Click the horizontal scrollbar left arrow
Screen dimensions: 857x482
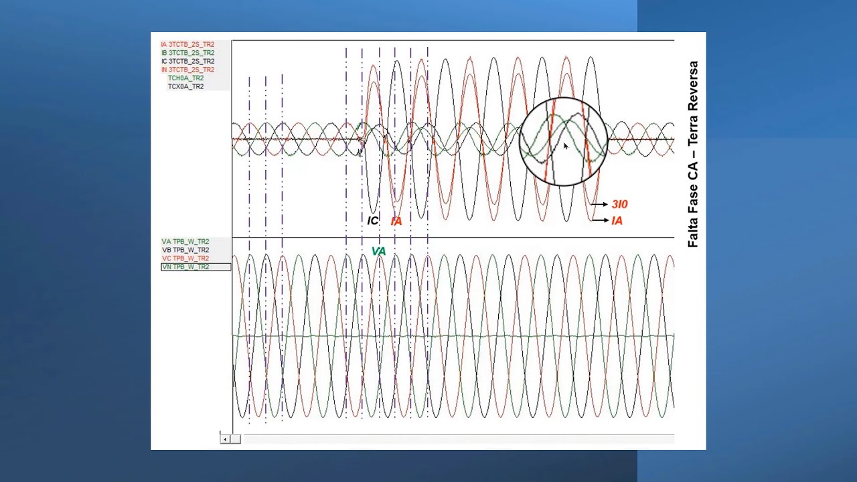[x=225, y=439]
